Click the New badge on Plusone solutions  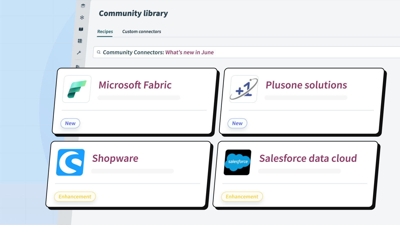(x=237, y=123)
